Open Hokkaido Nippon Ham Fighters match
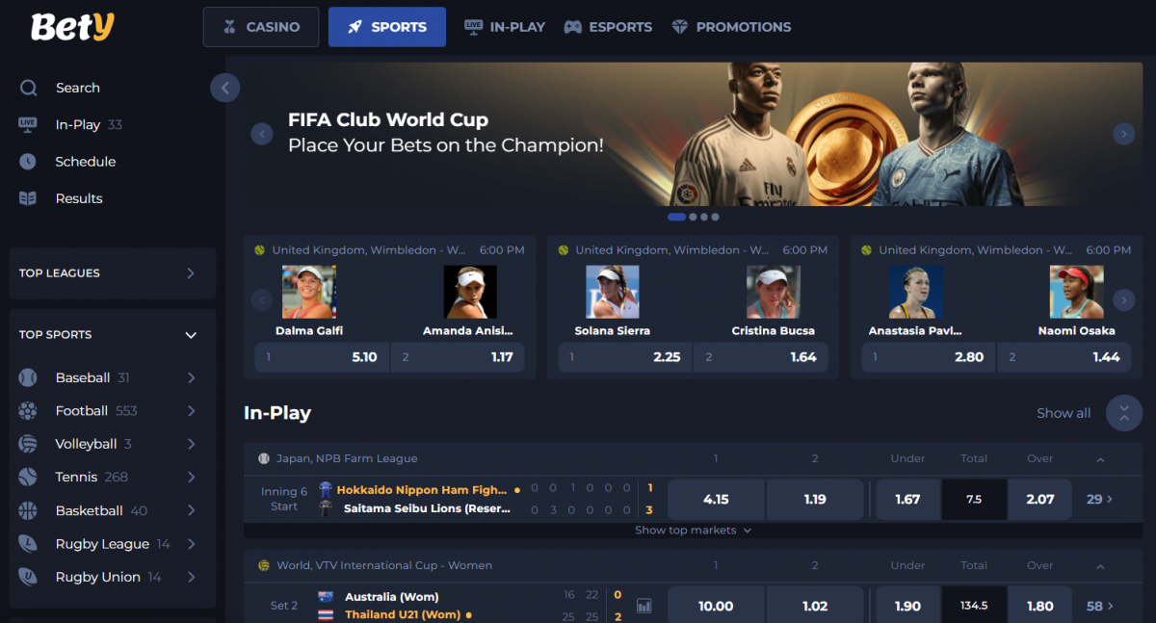The width and height of the screenshot is (1156, 623). pyautogui.click(x=421, y=490)
